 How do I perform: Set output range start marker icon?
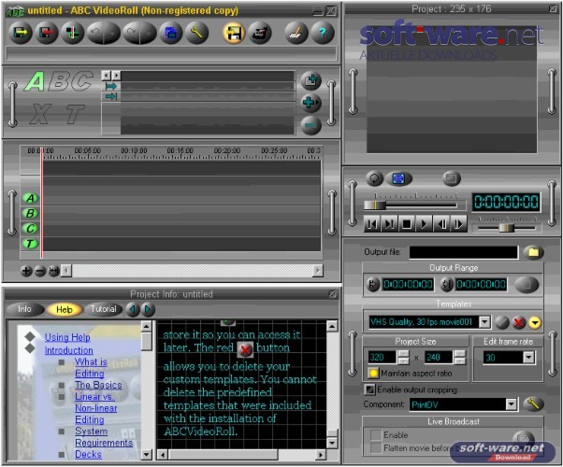click(x=373, y=285)
